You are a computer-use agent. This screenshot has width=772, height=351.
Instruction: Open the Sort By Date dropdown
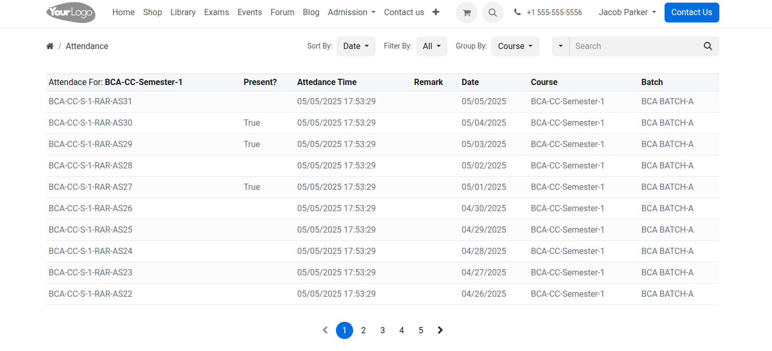tap(356, 46)
